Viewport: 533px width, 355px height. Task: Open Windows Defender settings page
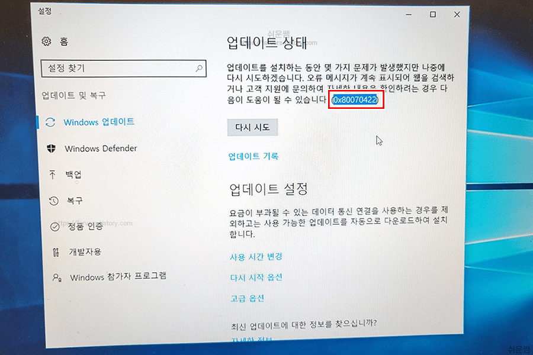click(101, 149)
